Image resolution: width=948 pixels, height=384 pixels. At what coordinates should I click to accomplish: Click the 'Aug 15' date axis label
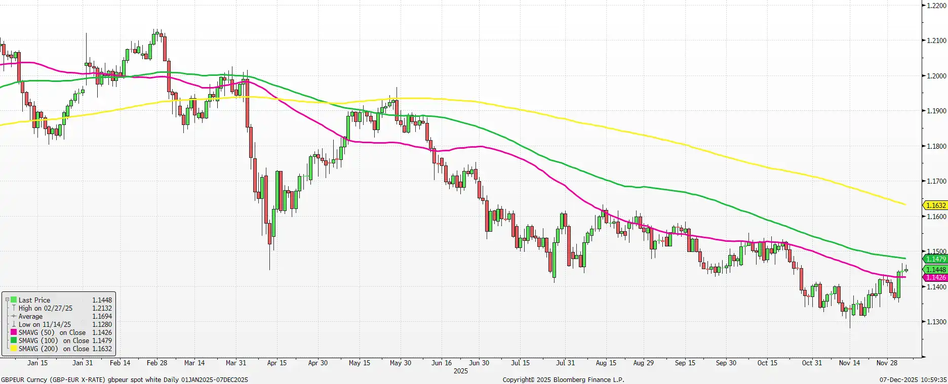pos(606,363)
